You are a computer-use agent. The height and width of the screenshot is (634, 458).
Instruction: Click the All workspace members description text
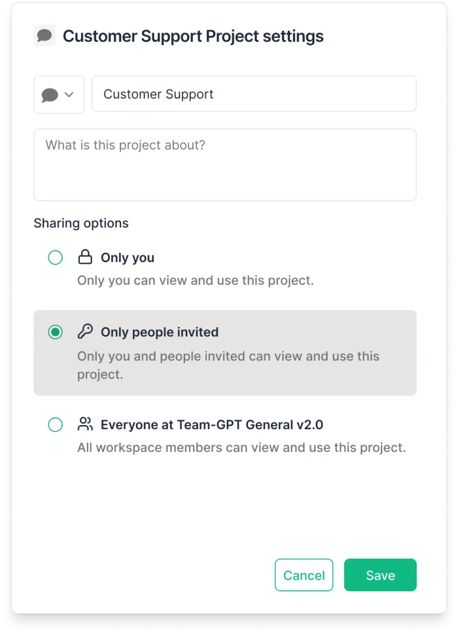click(242, 448)
